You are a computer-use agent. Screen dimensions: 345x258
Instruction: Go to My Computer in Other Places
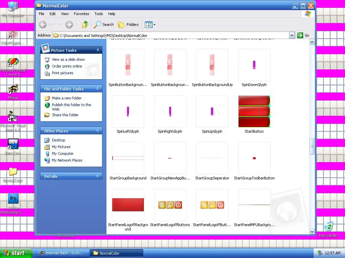[63, 154]
